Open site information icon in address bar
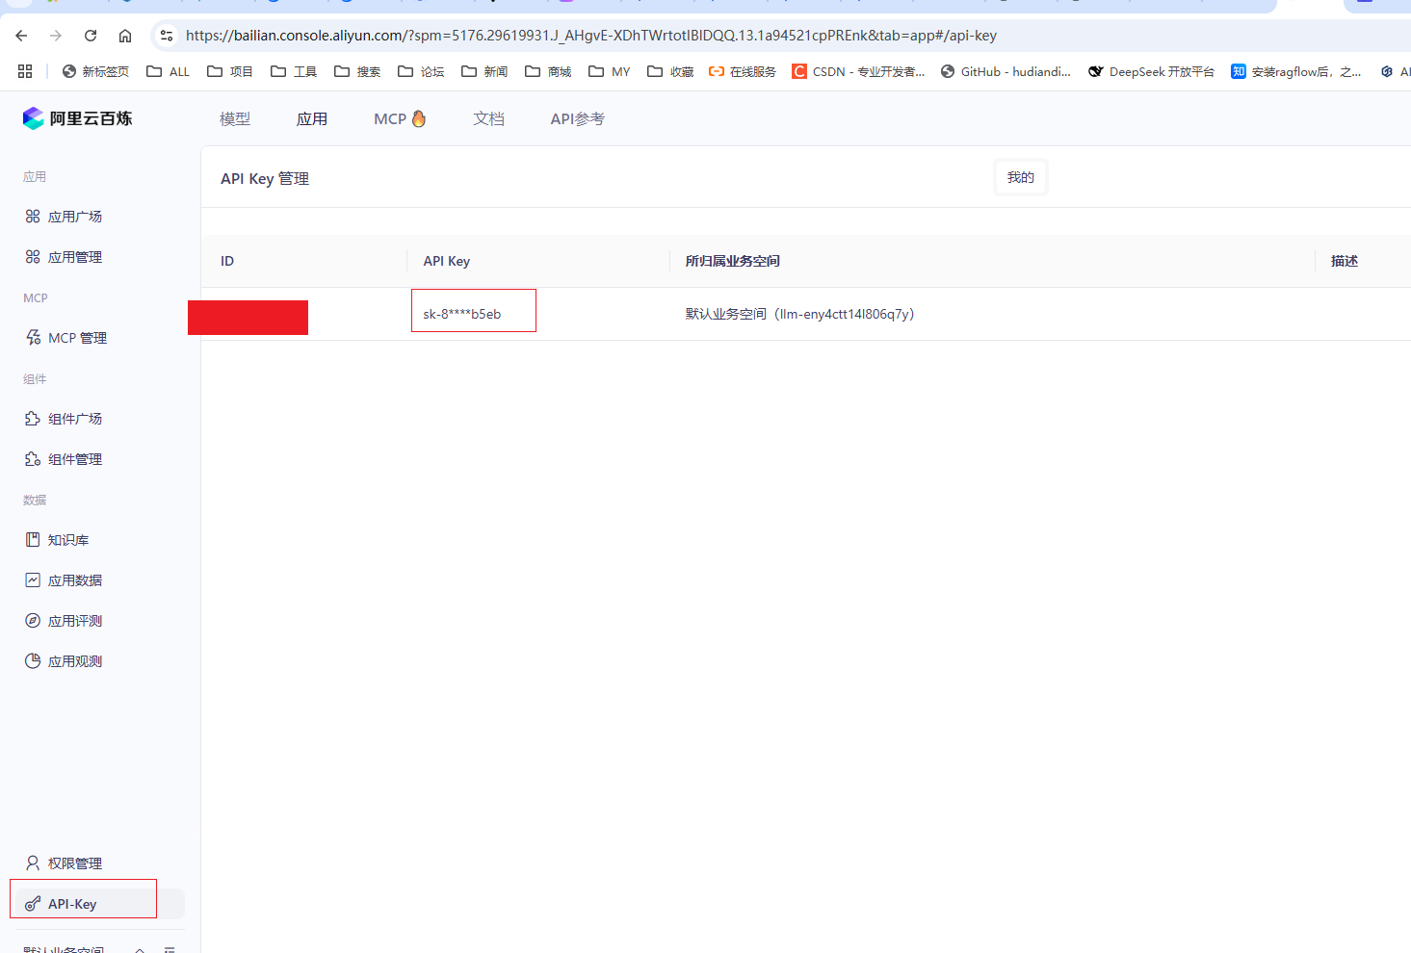Image resolution: width=1411 pixels, height=953 pixels. [x=167, y=36]
